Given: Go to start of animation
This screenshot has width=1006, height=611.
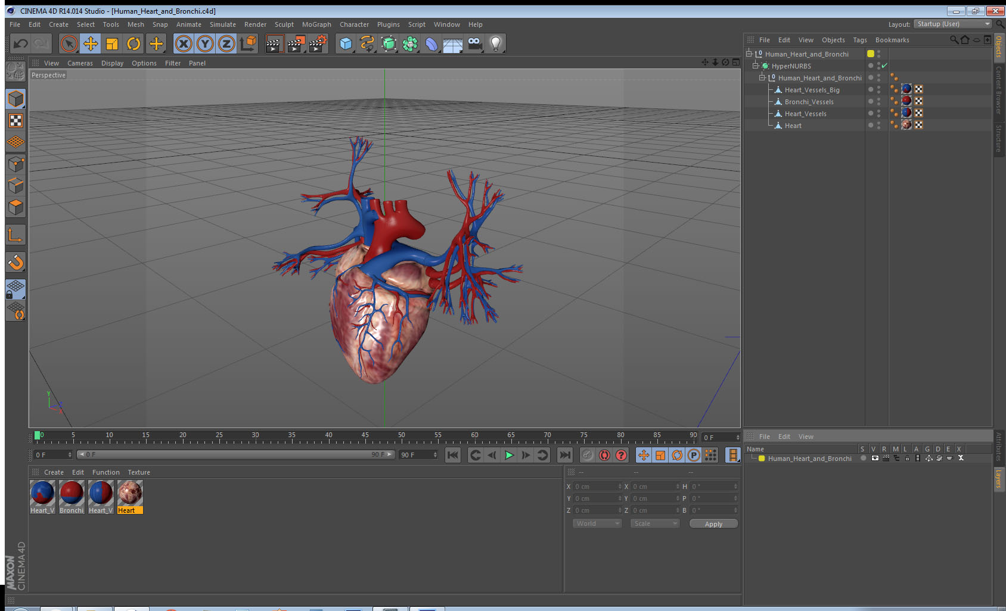Looking at the screenshot, I should click(453, 455).
